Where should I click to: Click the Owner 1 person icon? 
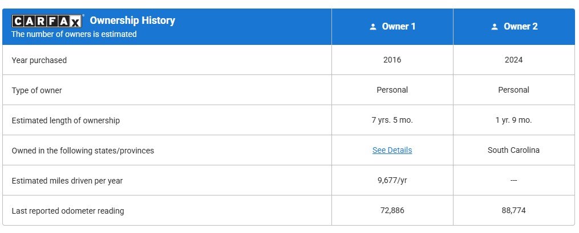tap(373, 27)
